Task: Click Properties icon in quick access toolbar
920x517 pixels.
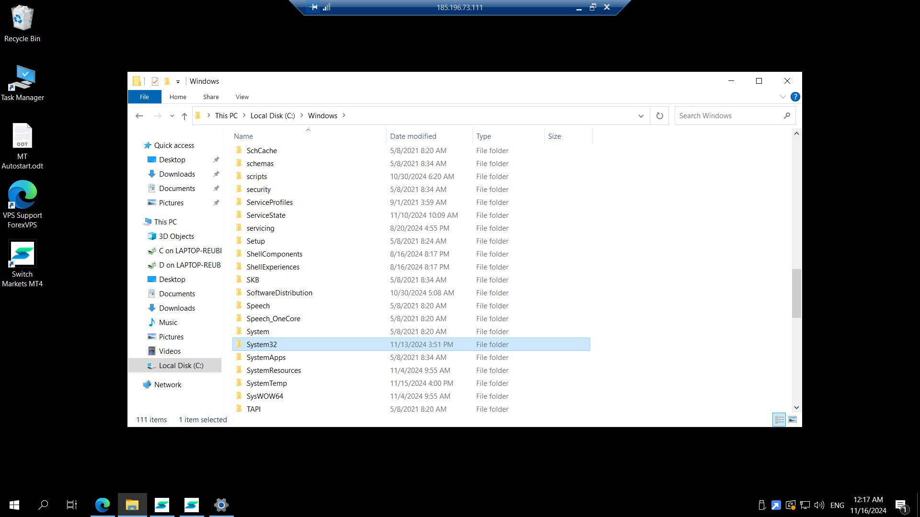Action: tap(155, 81)
